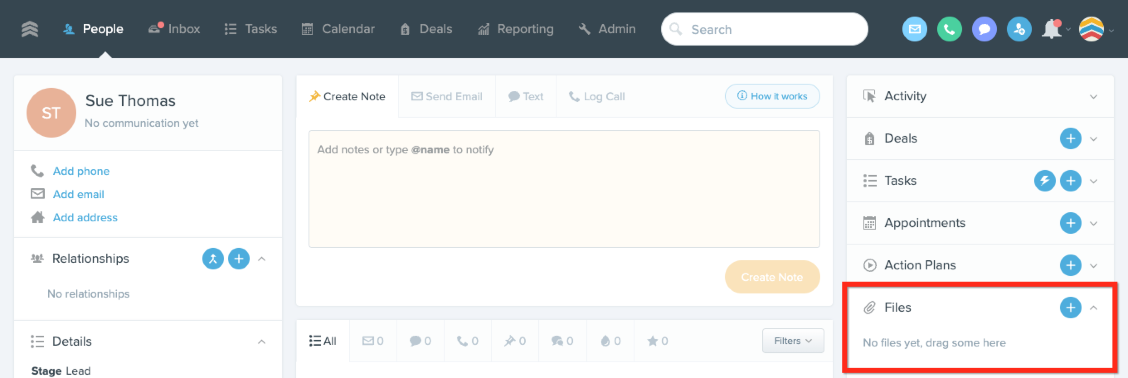
Task: Click the Sue Thomas name heading
Action: click(131, 101)
